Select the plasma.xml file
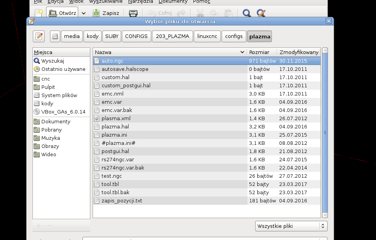 point(207,119)
